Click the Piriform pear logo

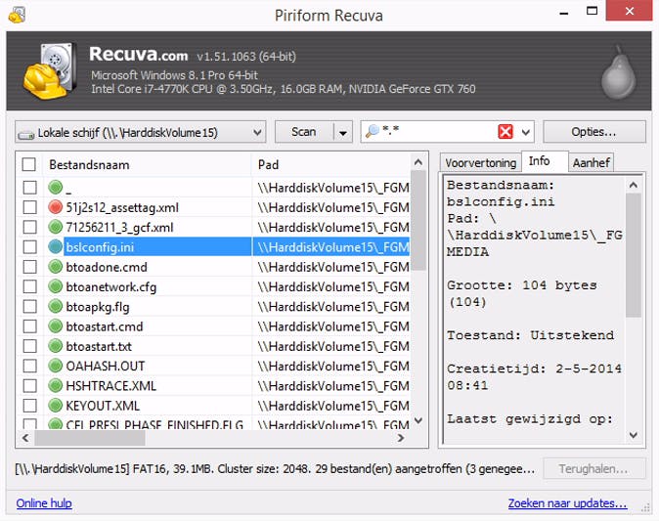tap(618, 74)
